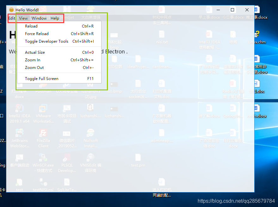Select the 早上事.docx desktop file

(209, 12)
